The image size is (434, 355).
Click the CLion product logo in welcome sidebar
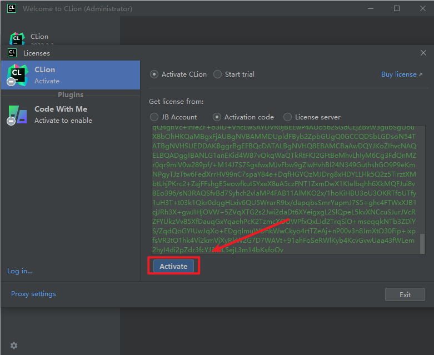click(x=17, y=39)
